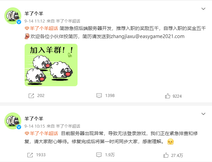Open the 加入羊群 sheep image thumbnail
Screen dimensions: 212x162
click(51, 65)
